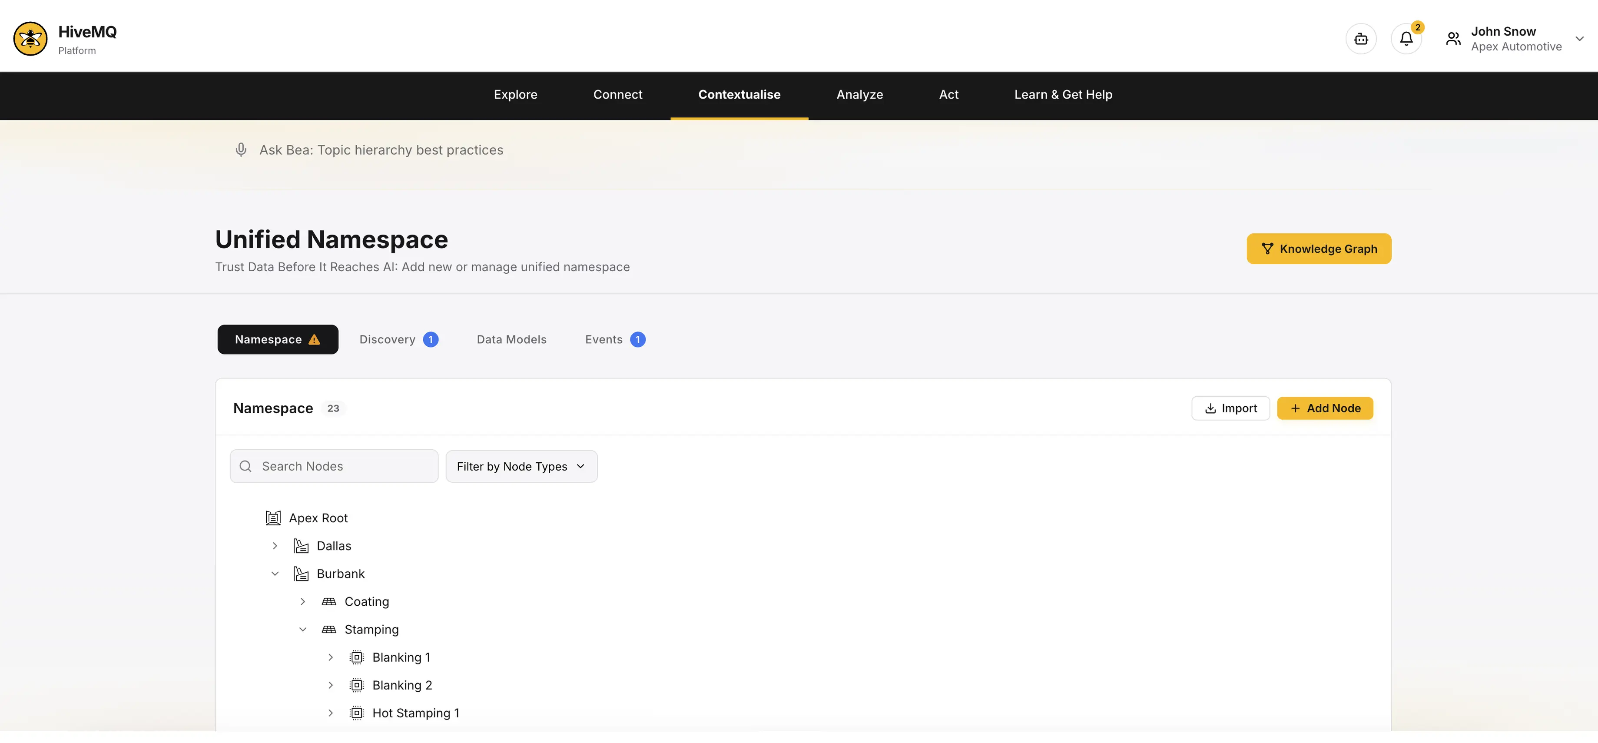Click the Coating area icon
This screenshot has width=1598, height=743.
tap(329, 602)
